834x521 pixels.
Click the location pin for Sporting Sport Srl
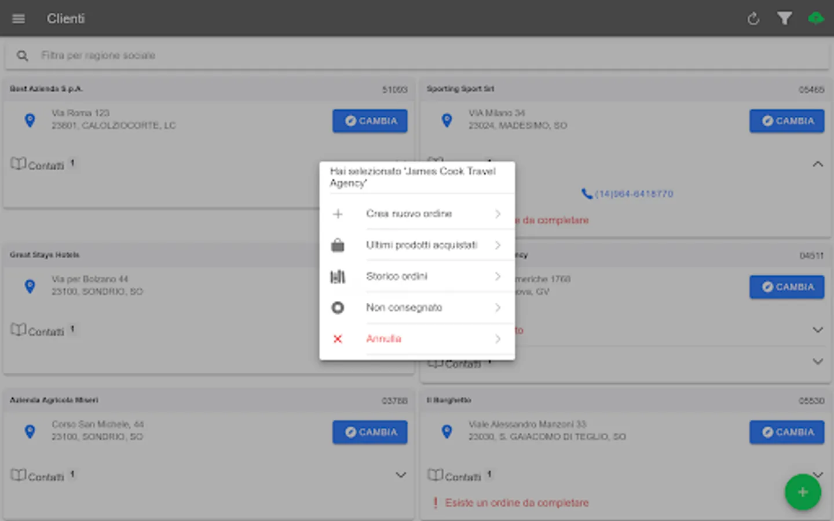(x=447, y=120)
